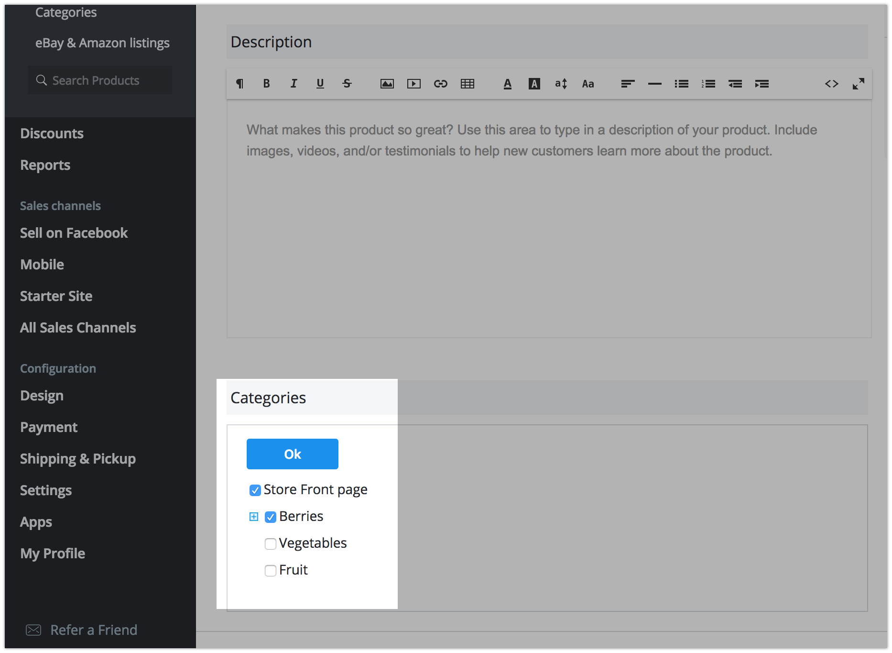Insert a link via toolbar
This screenshot has height=653, width=892.
point(440,84)
